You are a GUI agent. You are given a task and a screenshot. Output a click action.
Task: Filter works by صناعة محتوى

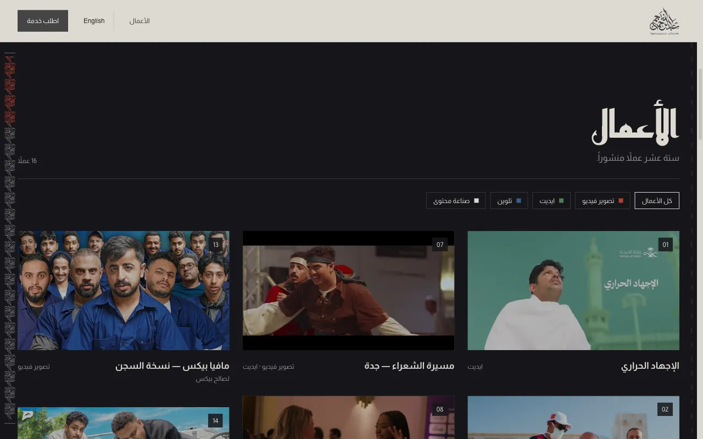pos(456,201)
